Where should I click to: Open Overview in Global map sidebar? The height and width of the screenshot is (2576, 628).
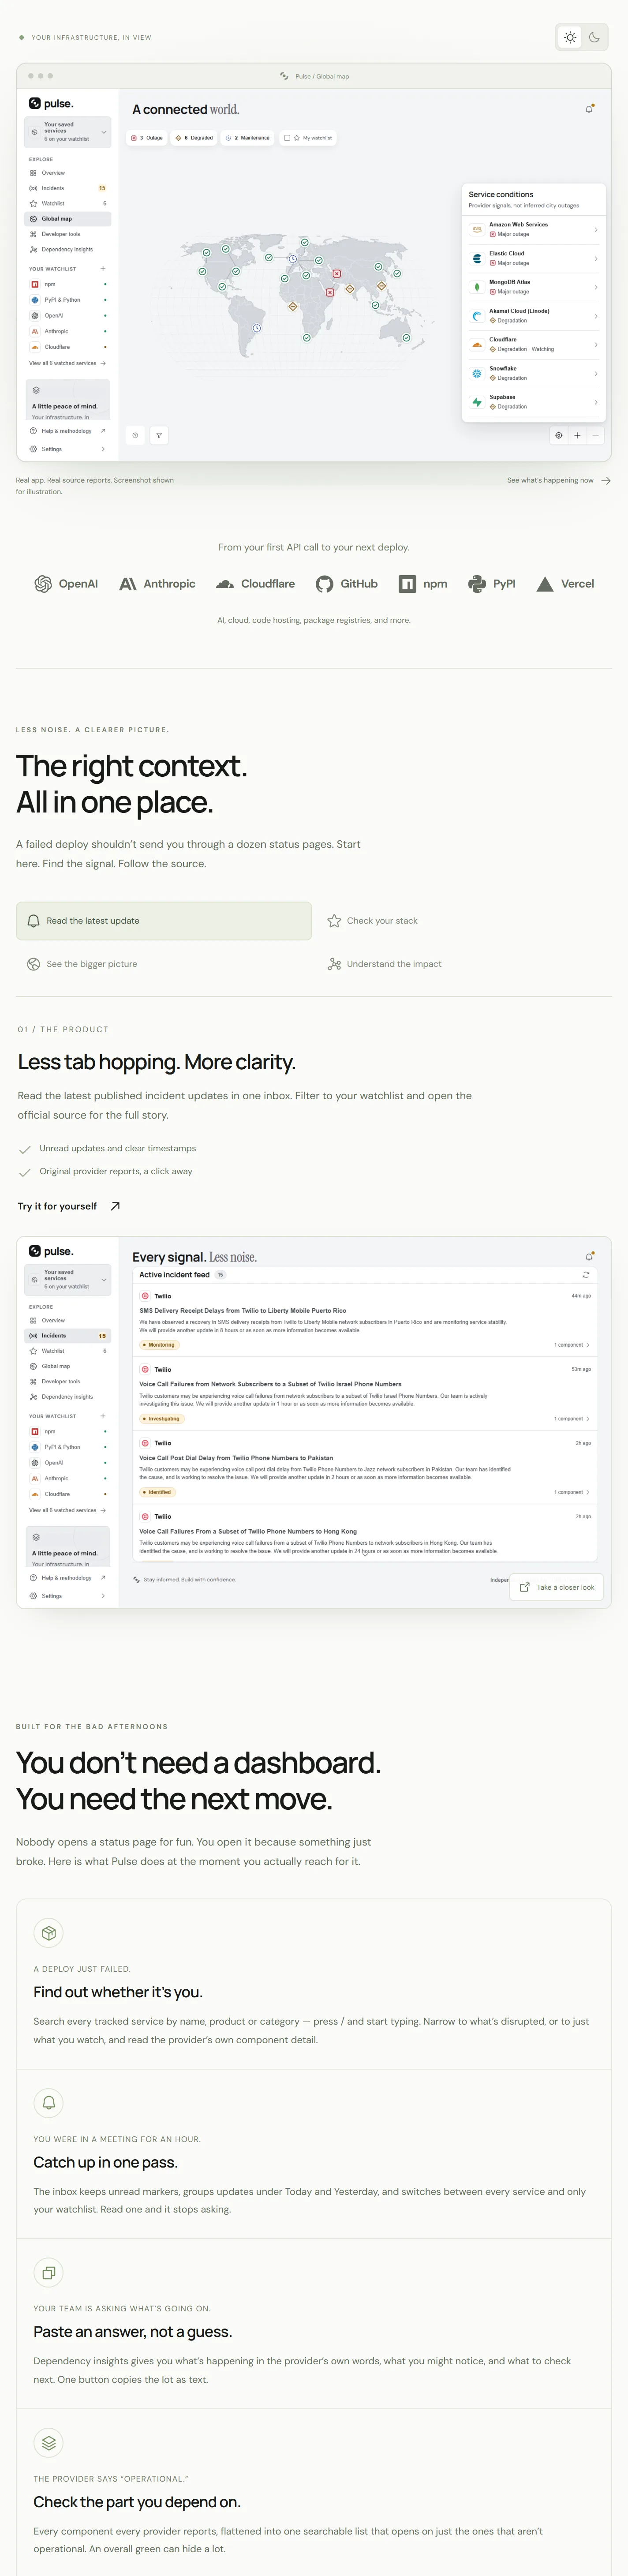tap(68, 173)
